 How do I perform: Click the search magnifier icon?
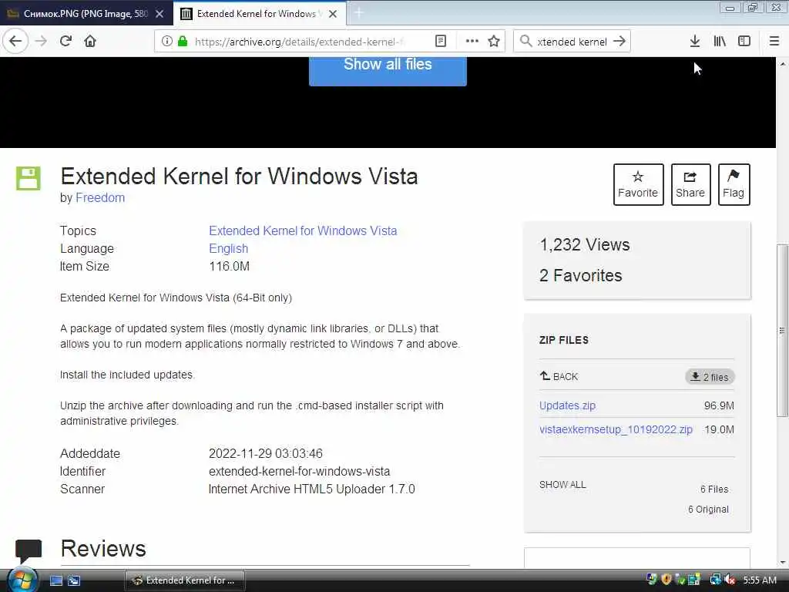[x=525, y=42]
